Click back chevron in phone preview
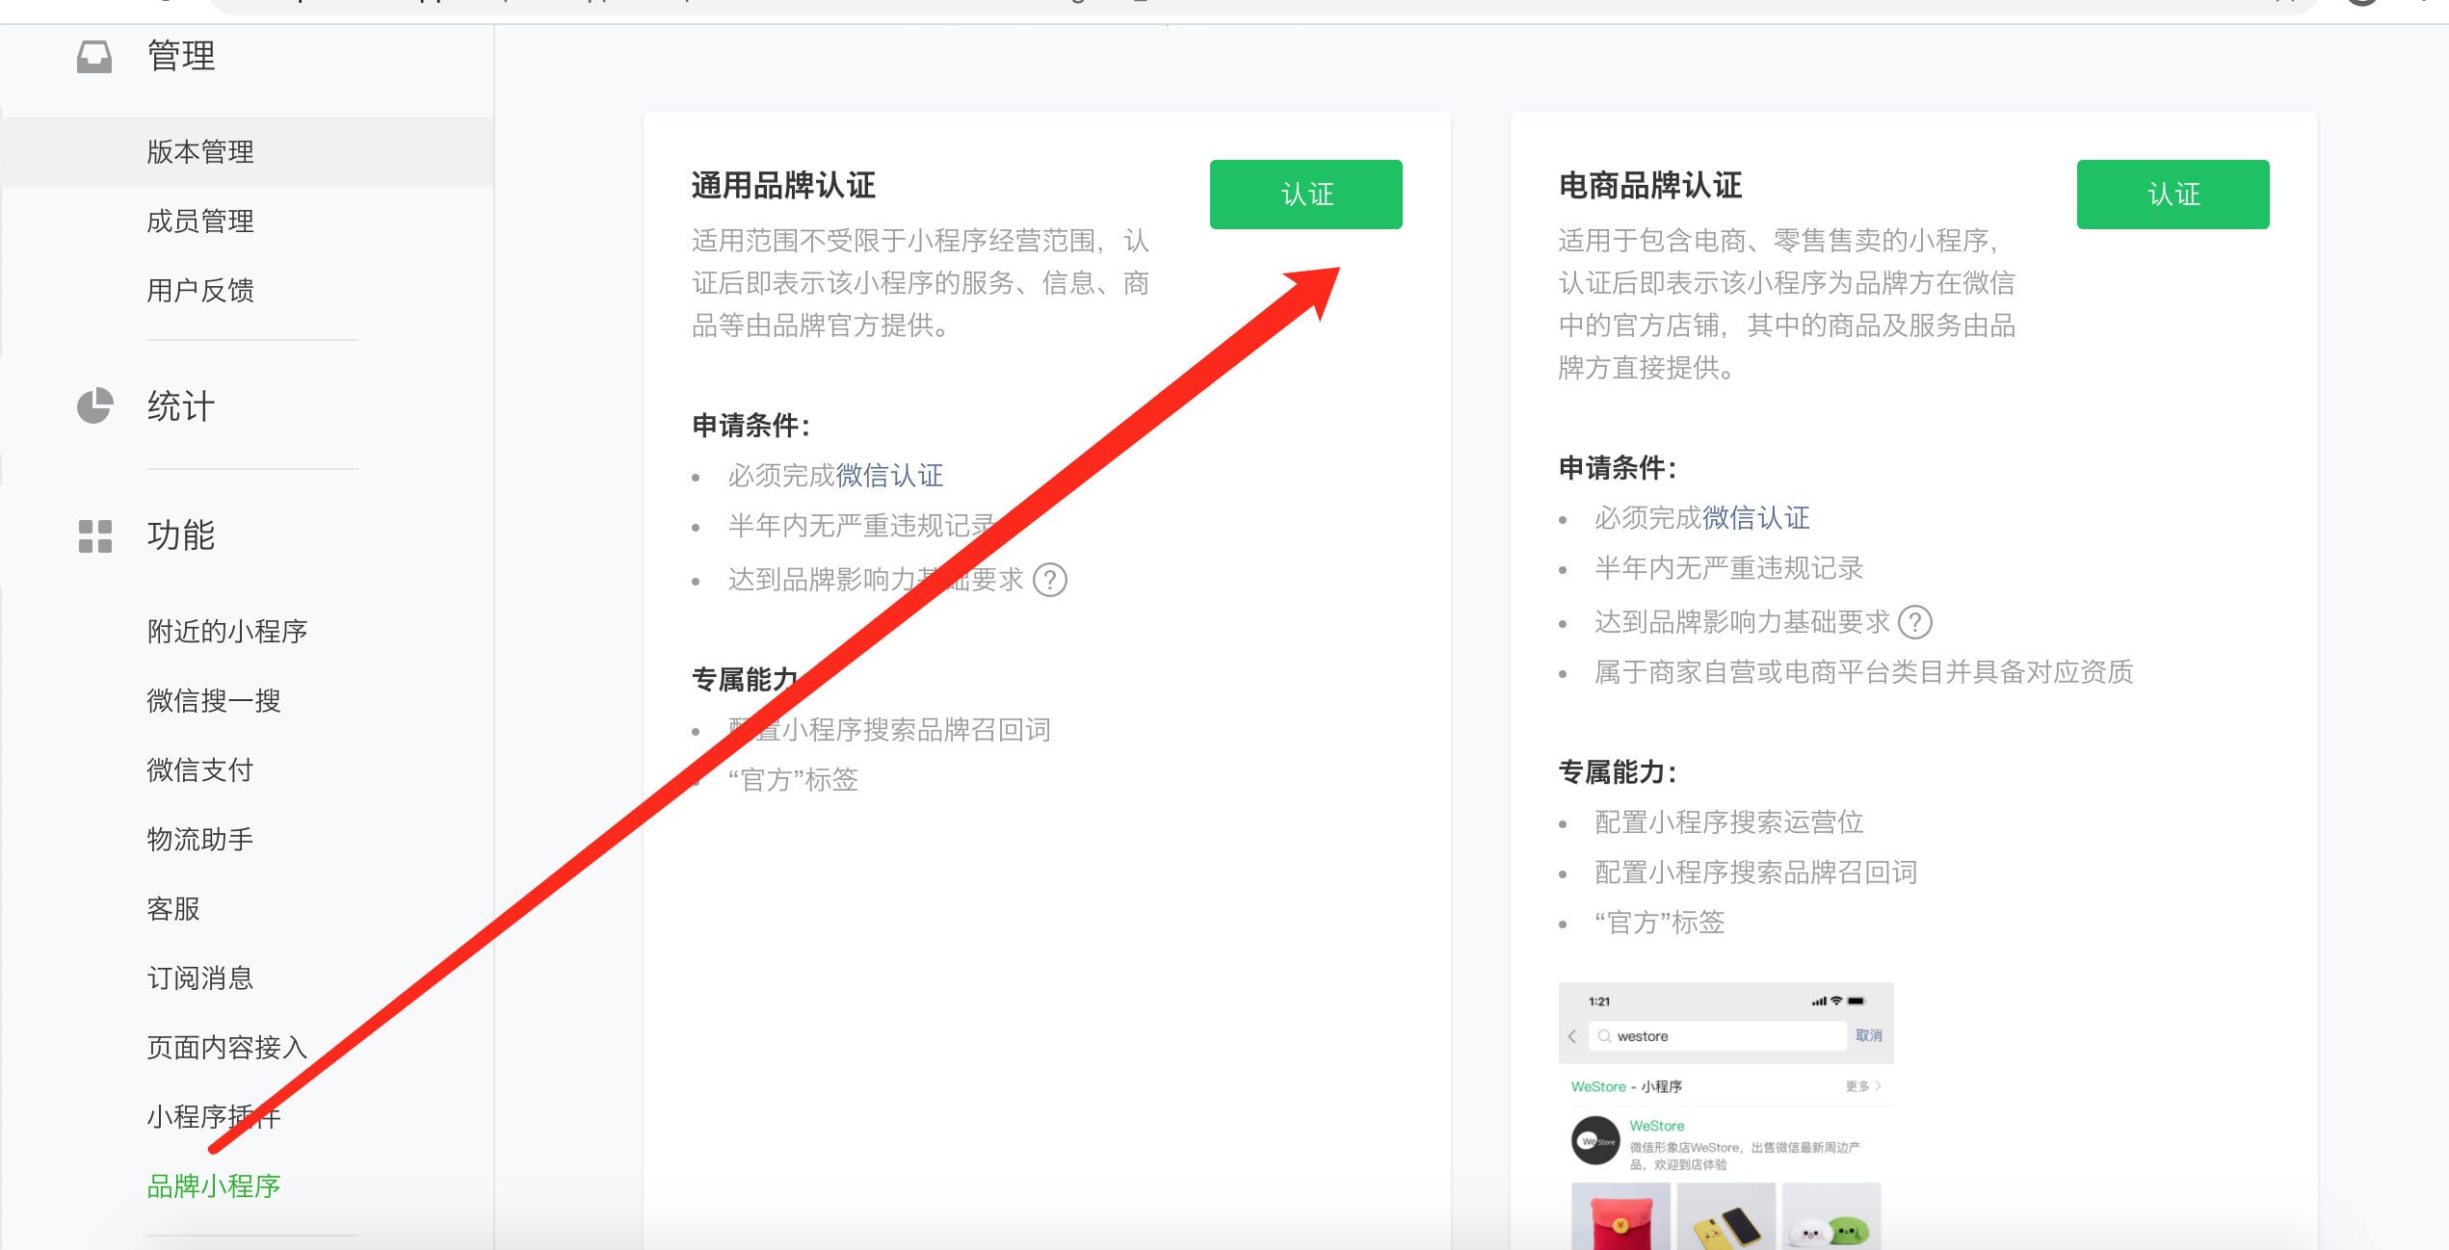 click(1572, 1036)
